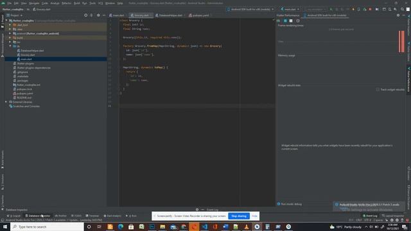
Task: Select pubspec.yaml in project tree
Action: point(24,94)
